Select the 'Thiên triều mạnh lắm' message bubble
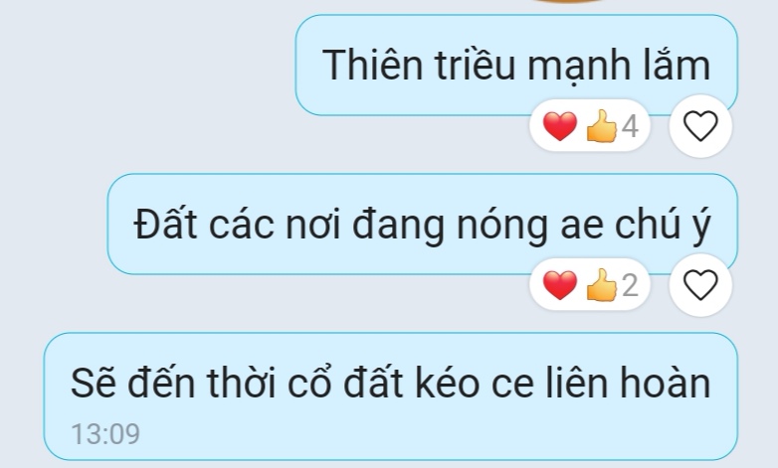 (x=516, y=65)
